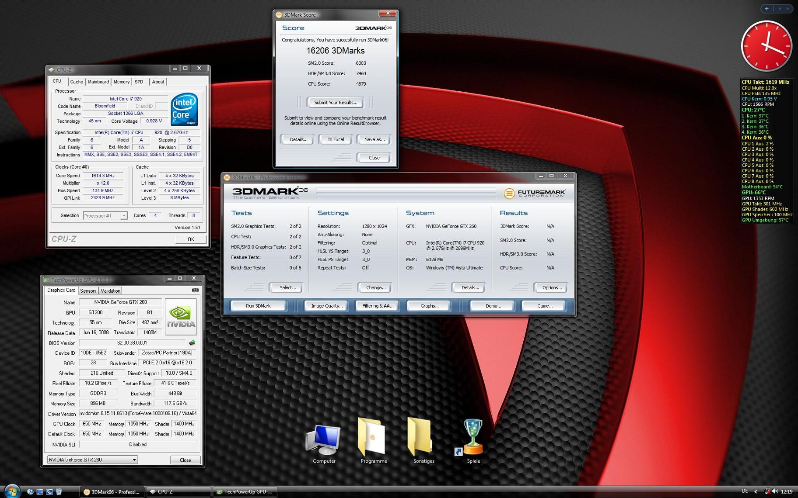Click sidebar next gadgets arrow
The image size is (798, 498).
point(788,8)
